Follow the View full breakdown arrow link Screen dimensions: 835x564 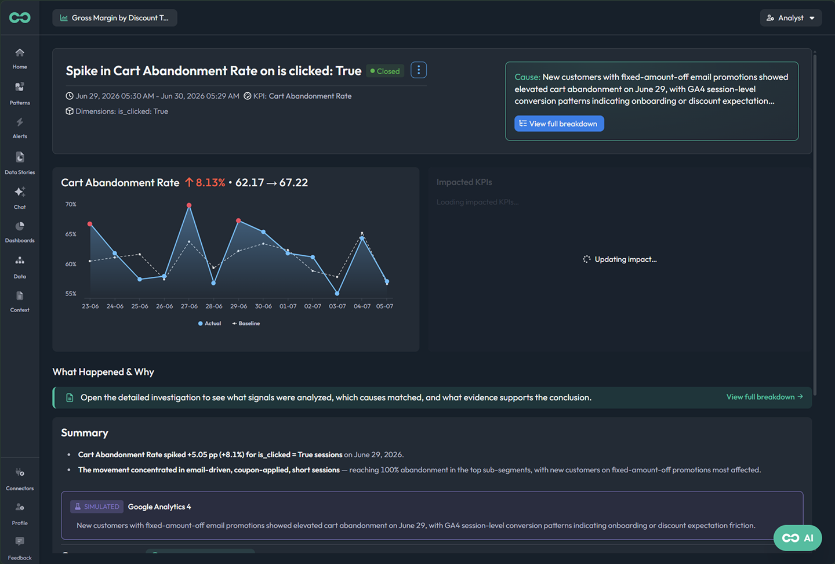(x=764, y=397)
